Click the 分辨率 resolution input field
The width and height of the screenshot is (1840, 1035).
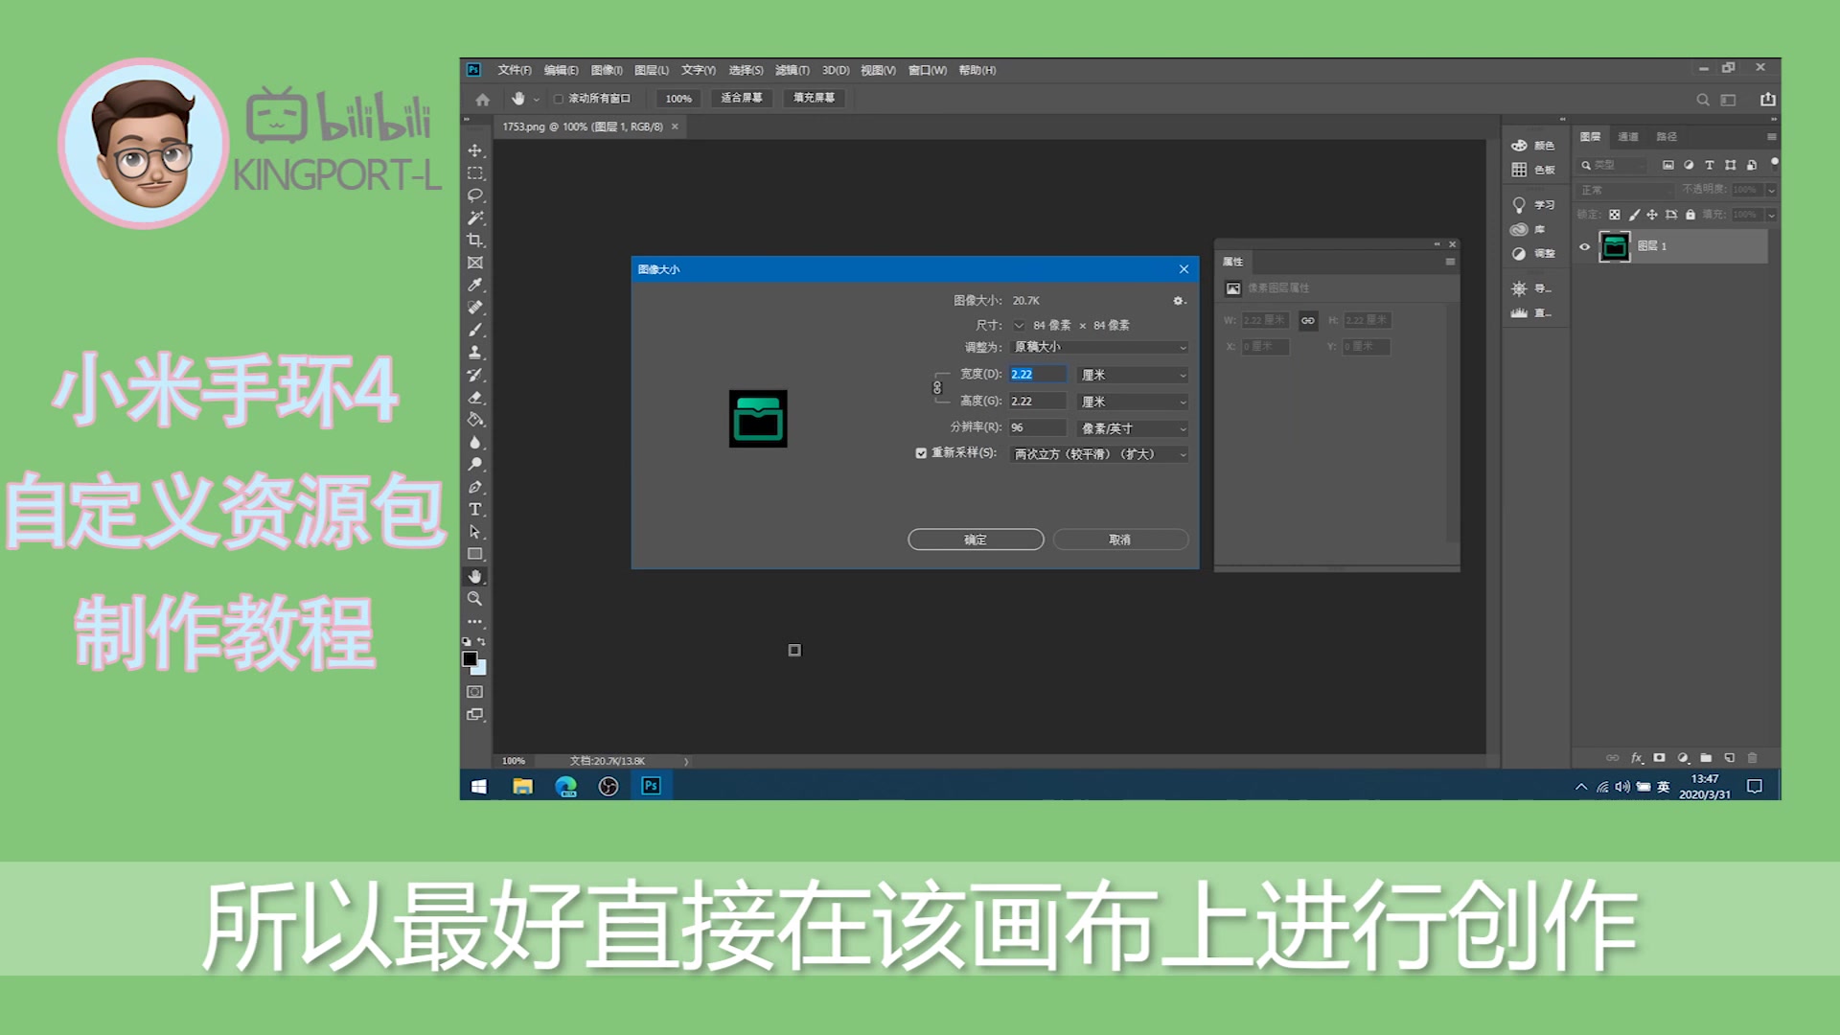[x=1037, y=428]
